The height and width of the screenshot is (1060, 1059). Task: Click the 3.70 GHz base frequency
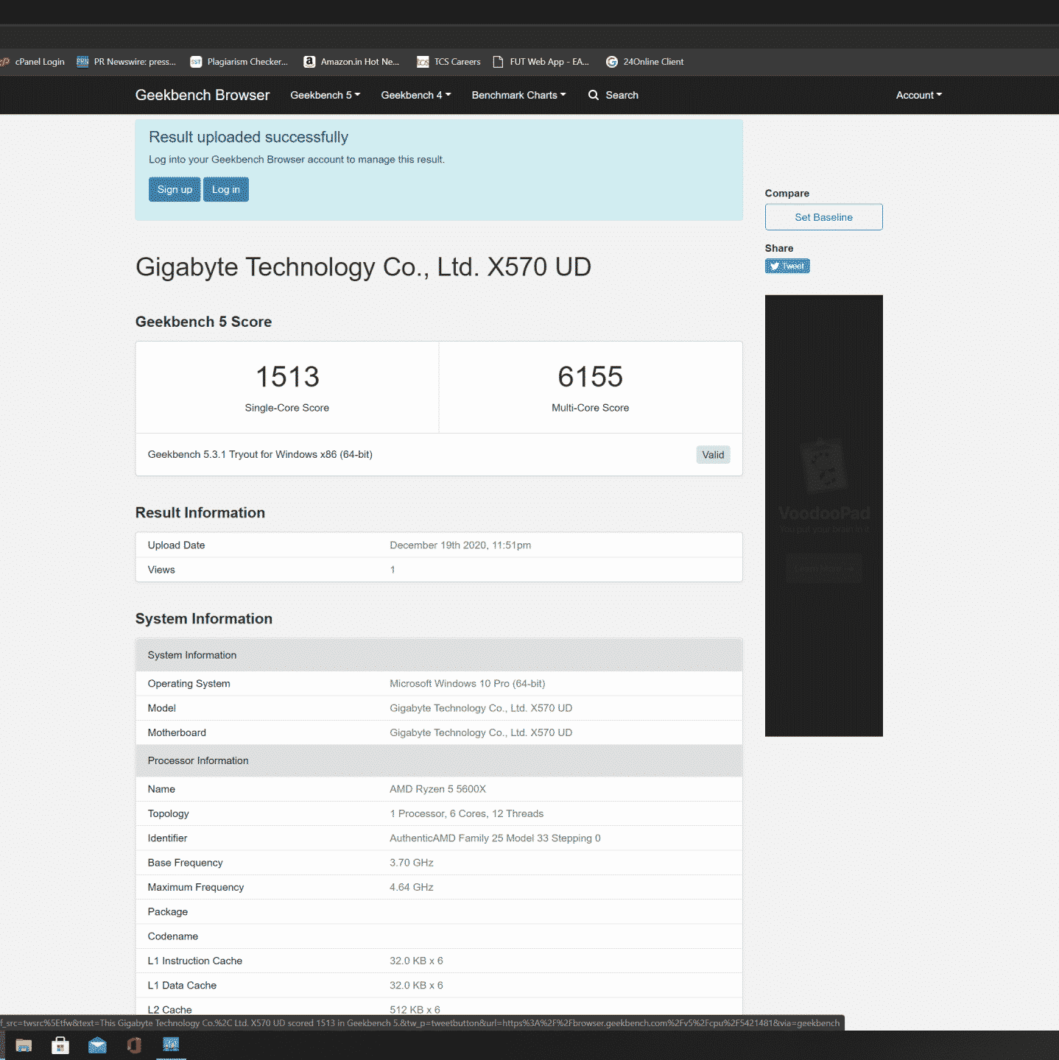point(412,863)
